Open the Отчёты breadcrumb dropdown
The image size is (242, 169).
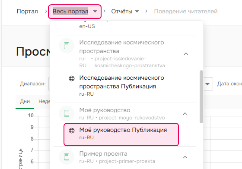[x=125, y=11]
